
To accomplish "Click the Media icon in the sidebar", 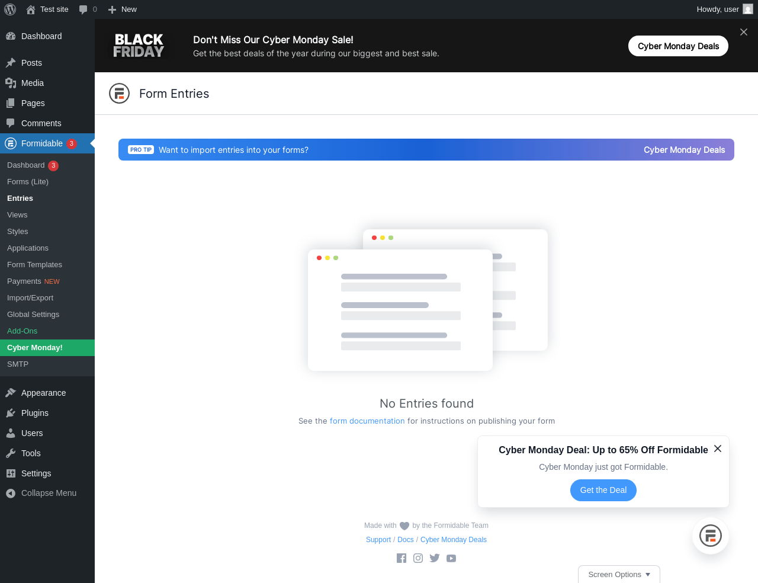I will [x=11, y=83].
